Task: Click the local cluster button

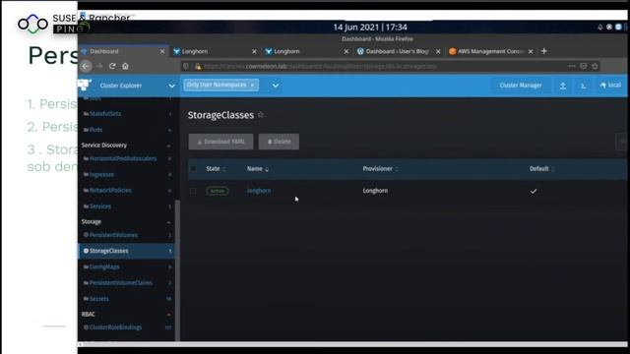Action: pyautogui.click(x=610, y=86)
